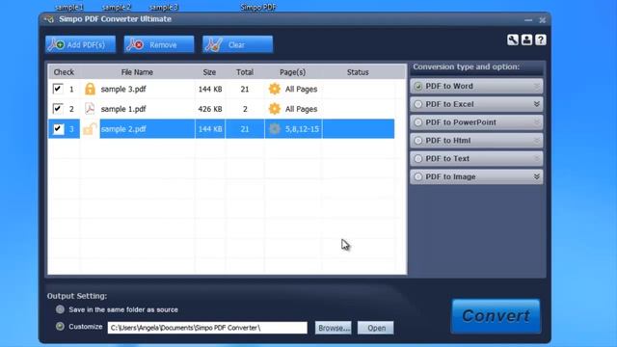Select the sample 2.pdf file name
Screen dimensions: 617x347
coord(123,129)
